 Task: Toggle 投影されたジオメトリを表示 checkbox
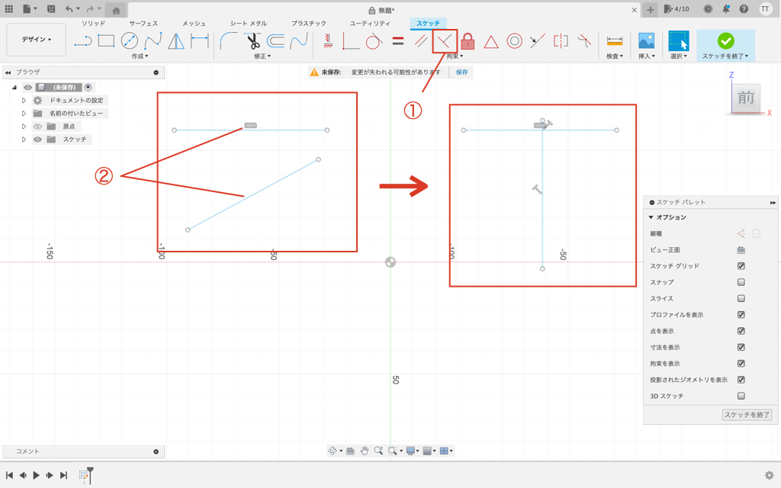pyautogui.click(x=741, y=380)
